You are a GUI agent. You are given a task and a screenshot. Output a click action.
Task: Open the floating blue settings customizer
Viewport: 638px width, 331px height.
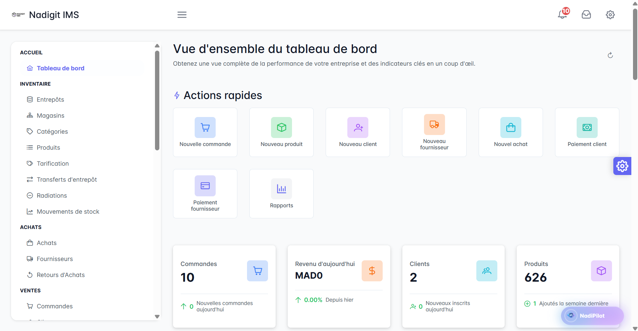(622, 166)
